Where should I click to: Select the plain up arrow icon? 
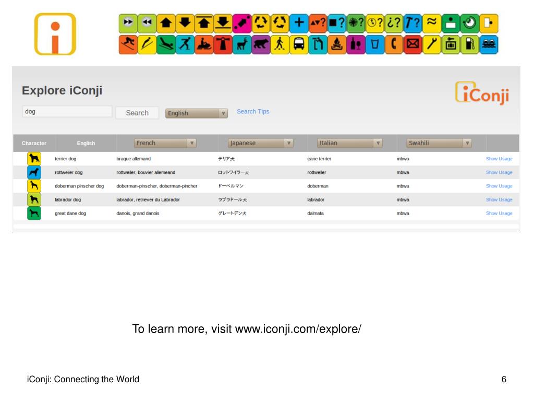click(166, 23)
